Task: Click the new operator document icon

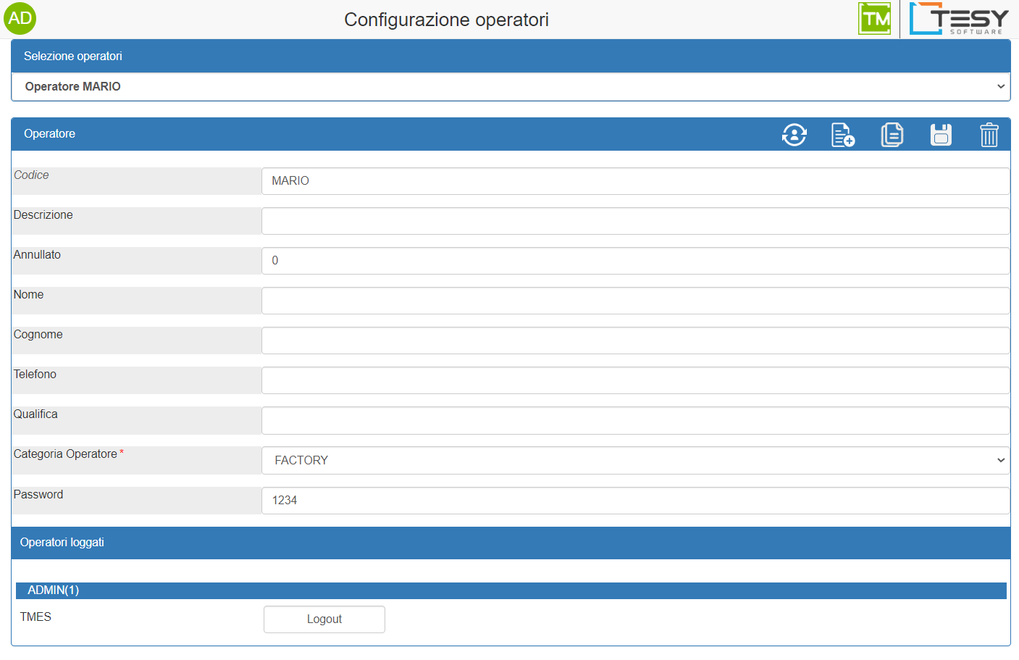Action: tap(842, 135)
